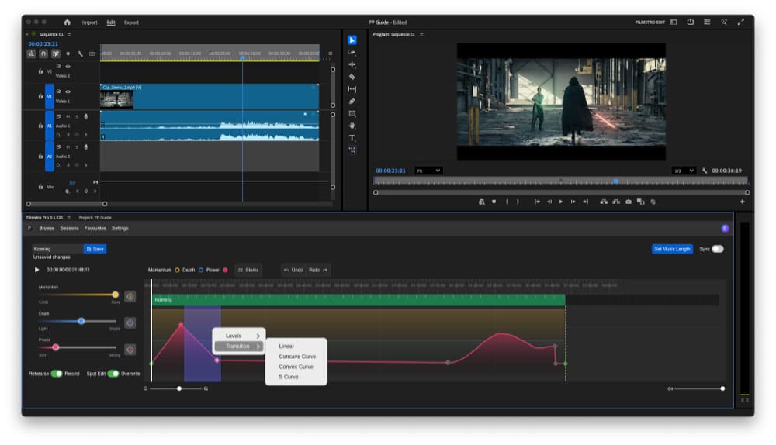Switch to the Export tab
This screenshot has height=445, width=776.
(131, 22)
